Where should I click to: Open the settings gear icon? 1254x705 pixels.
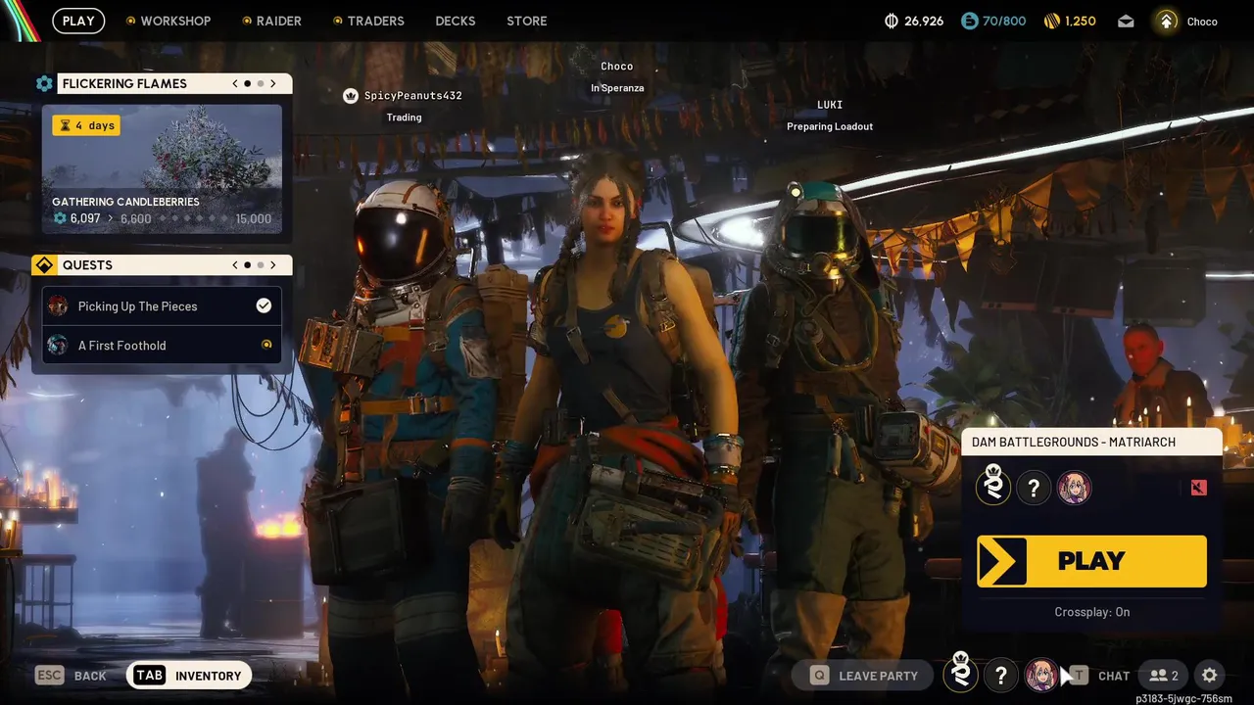(1210, 676)
